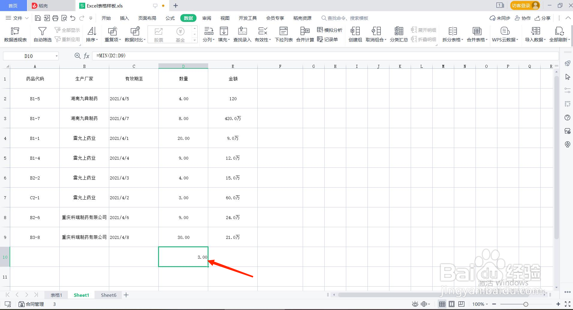Switch to the 视图 (View) ribbon tab

[225, 18]
